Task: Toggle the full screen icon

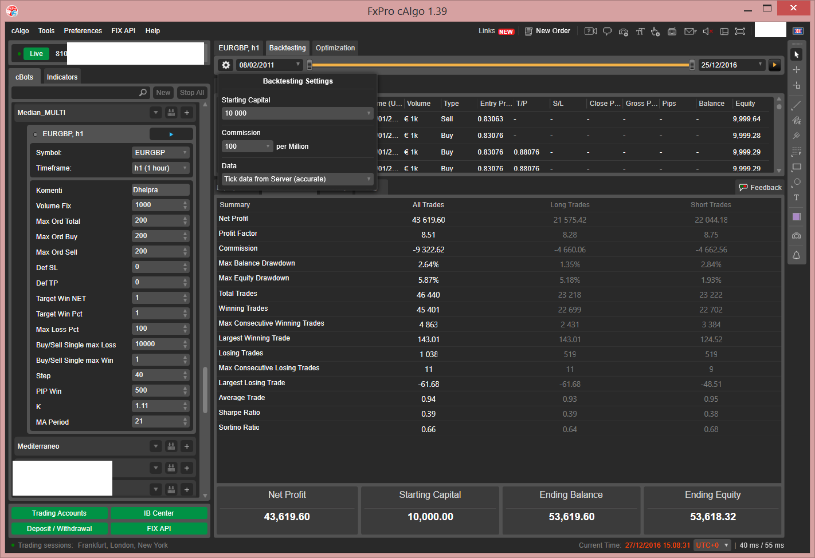Action: point(740,31)
